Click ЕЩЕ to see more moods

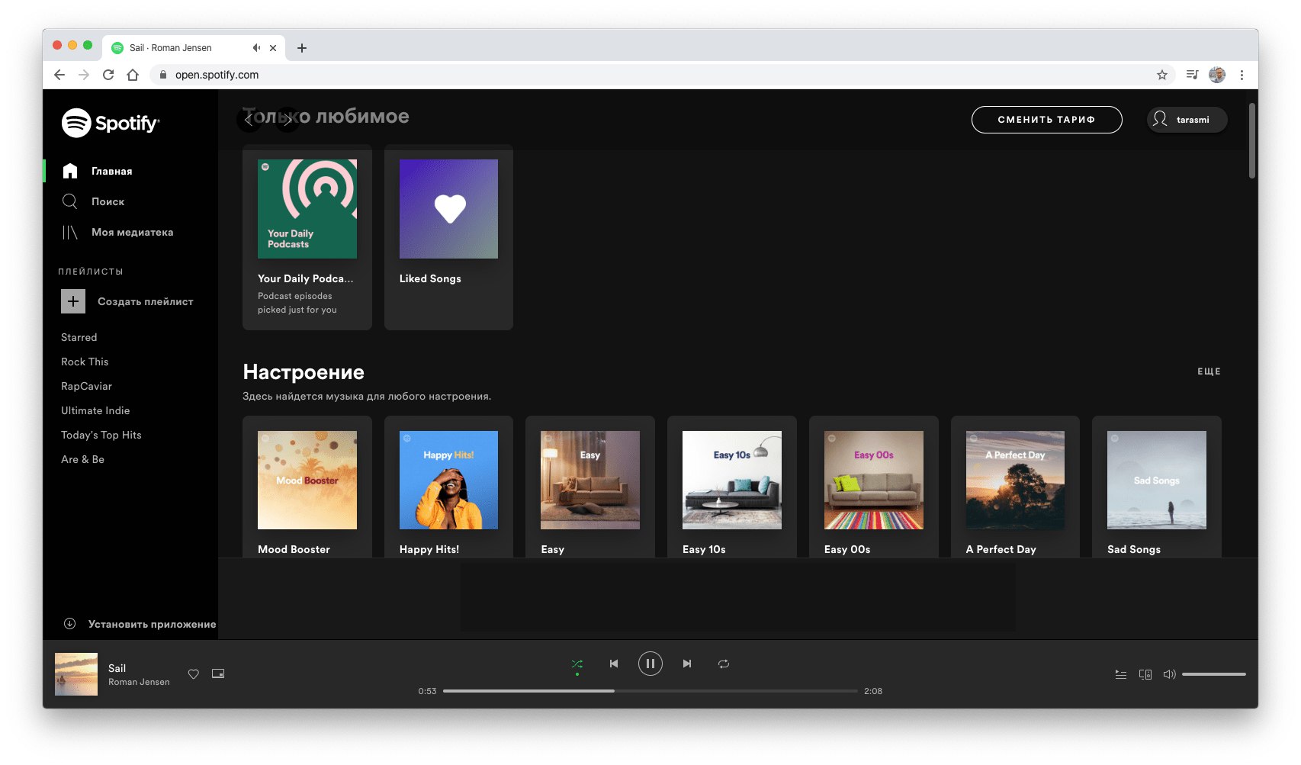tap(1209, 371)
